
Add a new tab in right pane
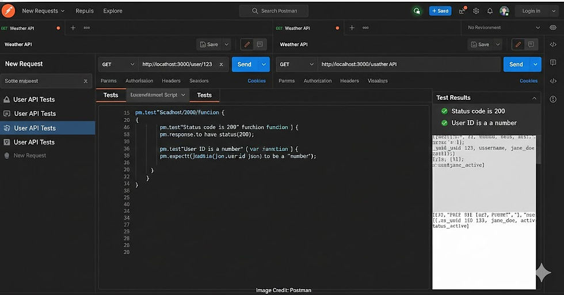tap(352, 28)
